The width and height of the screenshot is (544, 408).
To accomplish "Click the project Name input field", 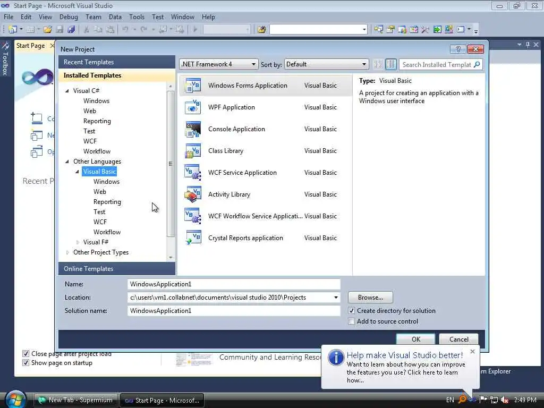I will [x=234, y=284].
